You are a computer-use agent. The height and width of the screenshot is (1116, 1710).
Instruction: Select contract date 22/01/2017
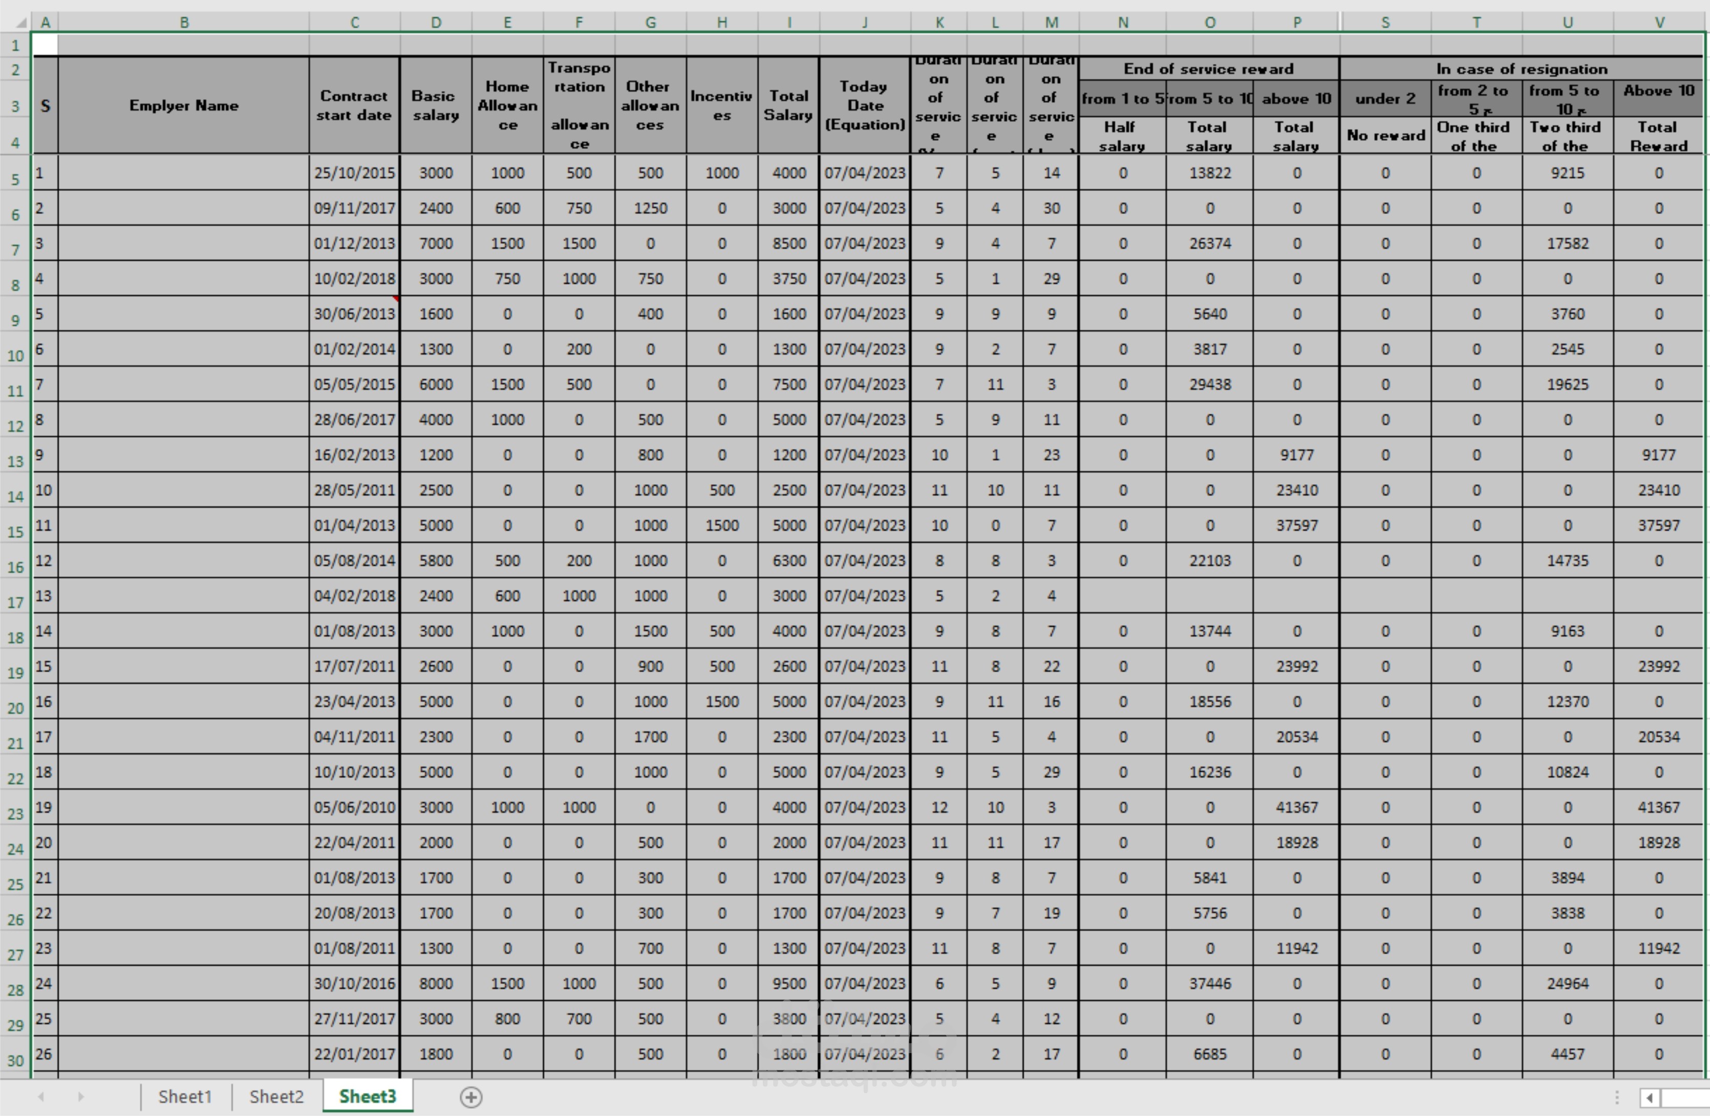pos(354,1054)
